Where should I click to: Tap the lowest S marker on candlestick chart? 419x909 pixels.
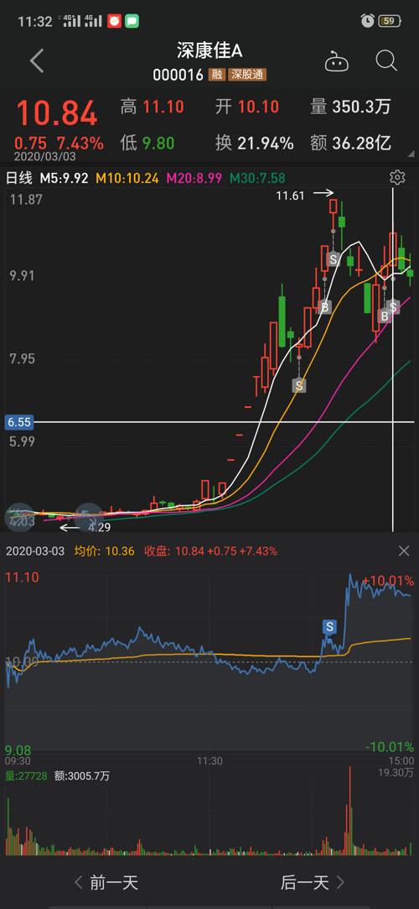click(298, 384)
